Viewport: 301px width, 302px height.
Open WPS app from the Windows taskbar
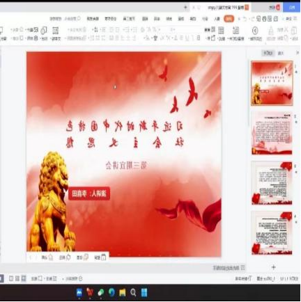coord(90,293)
